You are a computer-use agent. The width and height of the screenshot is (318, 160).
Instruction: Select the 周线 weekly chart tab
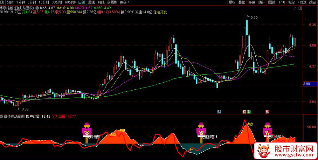92,3
